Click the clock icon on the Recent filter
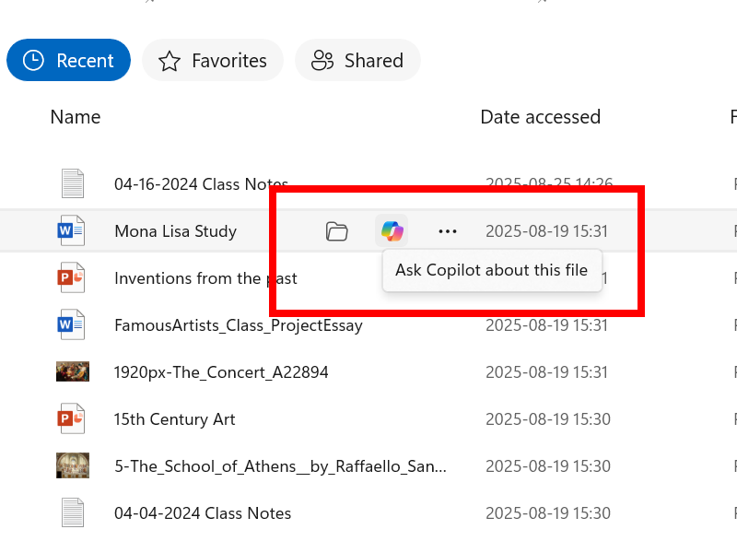Viewport: 737px width, 553px height. (x=32, y=60)
